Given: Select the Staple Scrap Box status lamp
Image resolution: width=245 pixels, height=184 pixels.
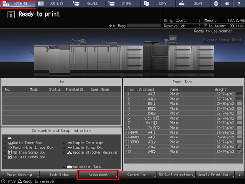Looking at the screenshot, I should [x=64, y=147].
